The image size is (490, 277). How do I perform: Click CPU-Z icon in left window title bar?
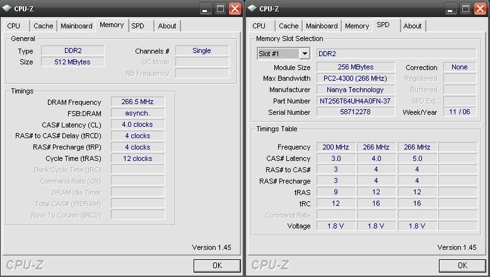(x=8, y=8)
